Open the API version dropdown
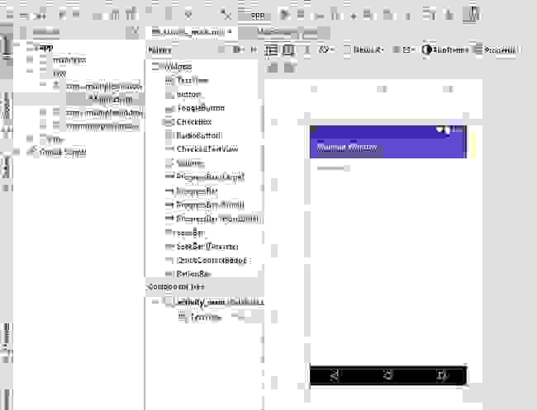The image size is (537, 410). (x=405, y=50)
